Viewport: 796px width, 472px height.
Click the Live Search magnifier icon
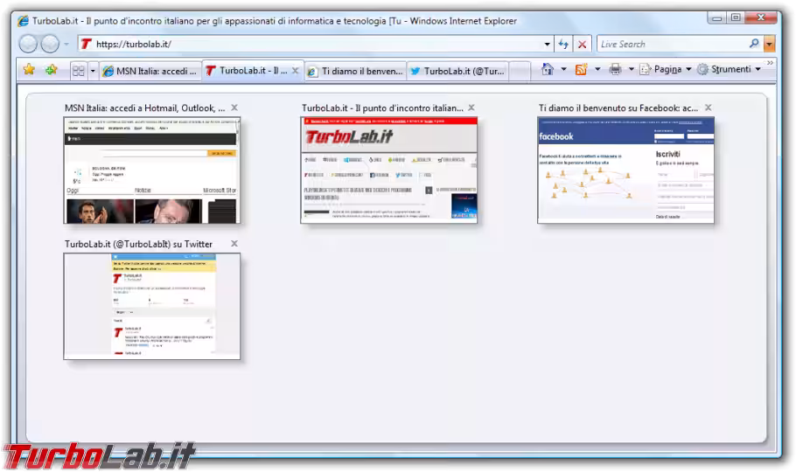point(754,44)
